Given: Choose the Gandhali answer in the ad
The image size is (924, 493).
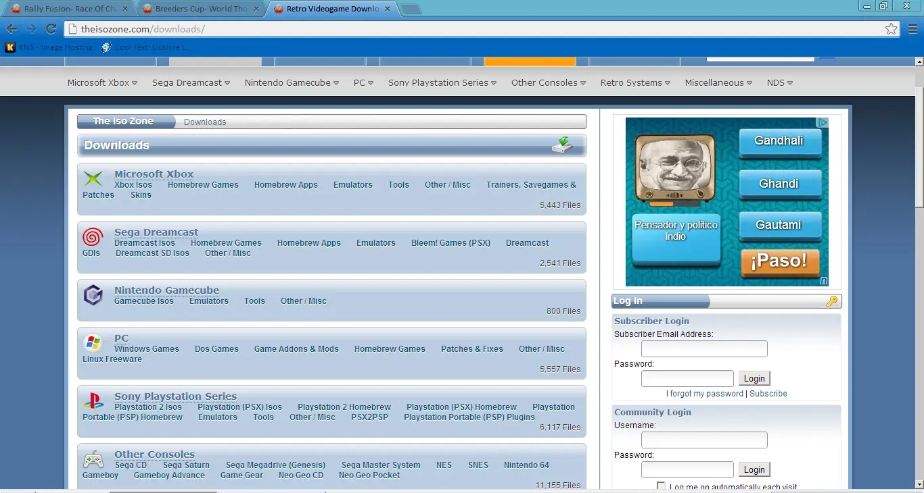Looking at the screenshot, I should pos(779,142).
